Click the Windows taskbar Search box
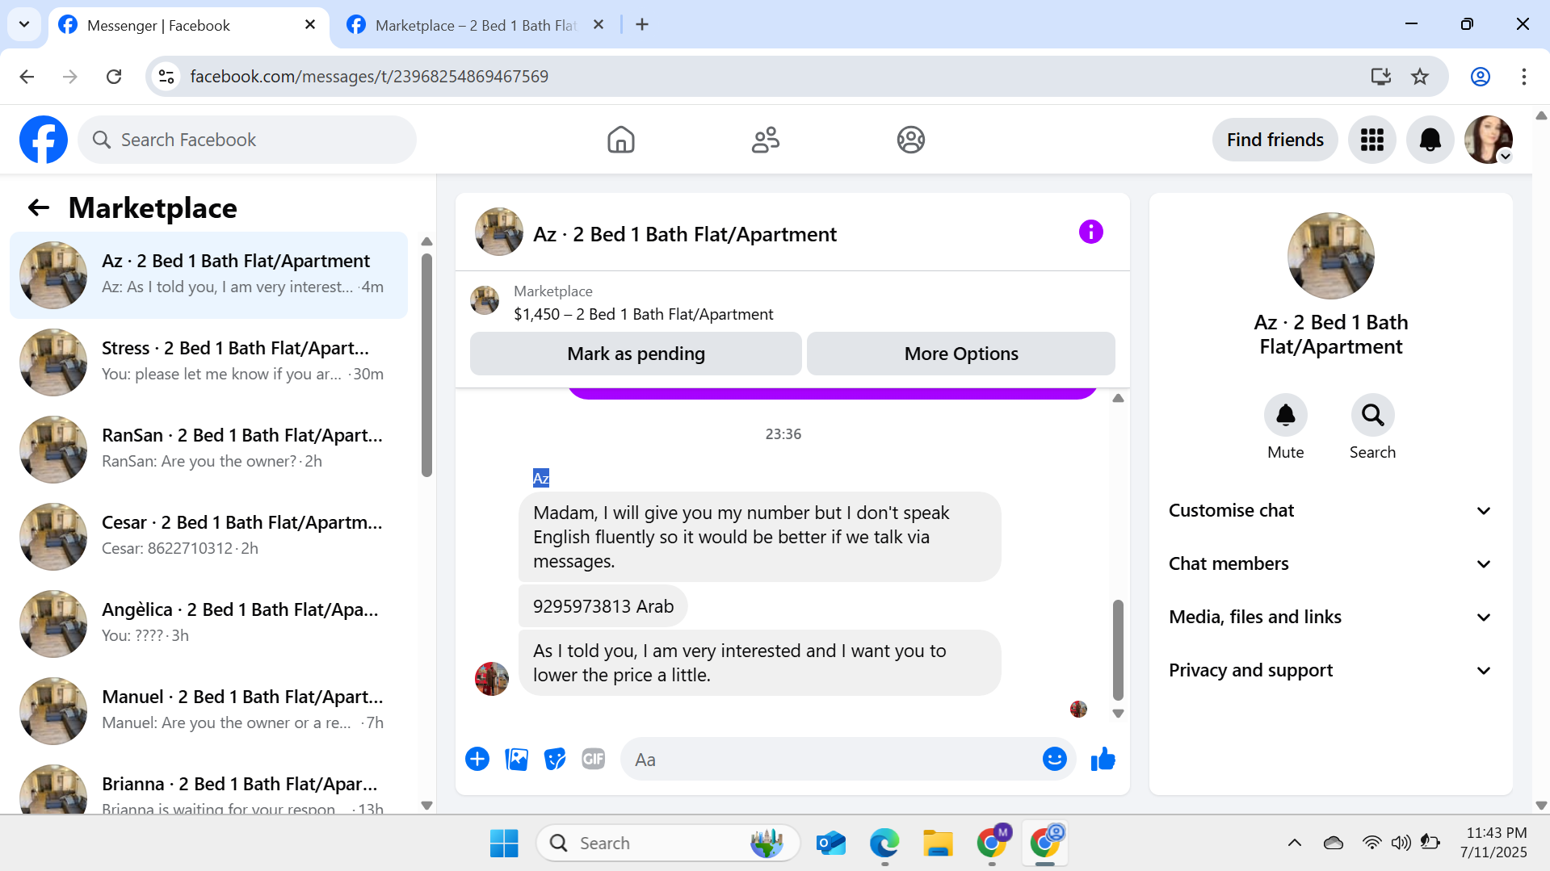 point(668,843)
